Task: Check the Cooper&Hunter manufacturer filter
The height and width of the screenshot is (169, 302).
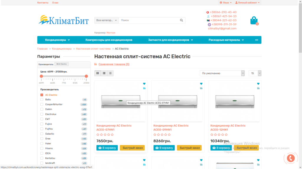Action: pyautogui.click(x=42, y=104)
